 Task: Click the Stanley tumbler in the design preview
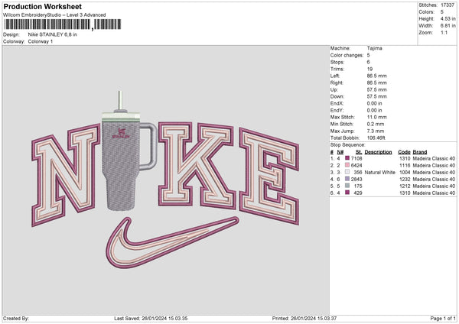126,151
